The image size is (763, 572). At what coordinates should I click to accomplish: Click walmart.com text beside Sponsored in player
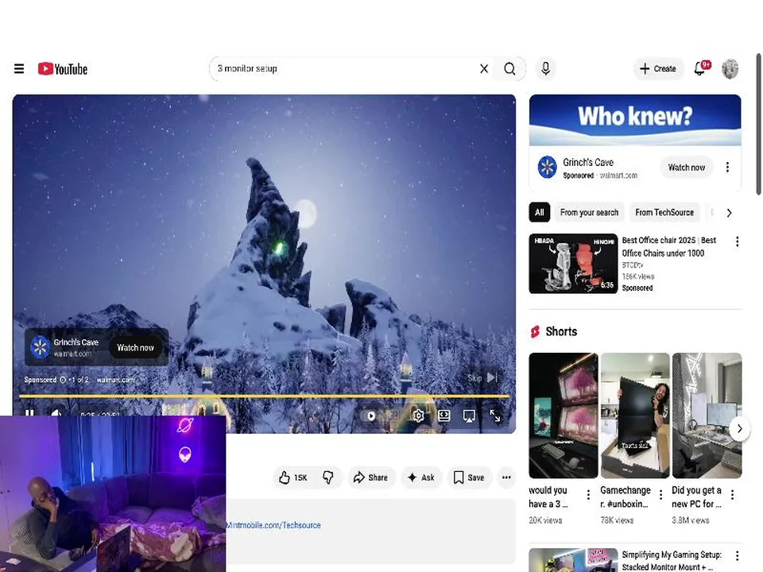coord(115,380)
